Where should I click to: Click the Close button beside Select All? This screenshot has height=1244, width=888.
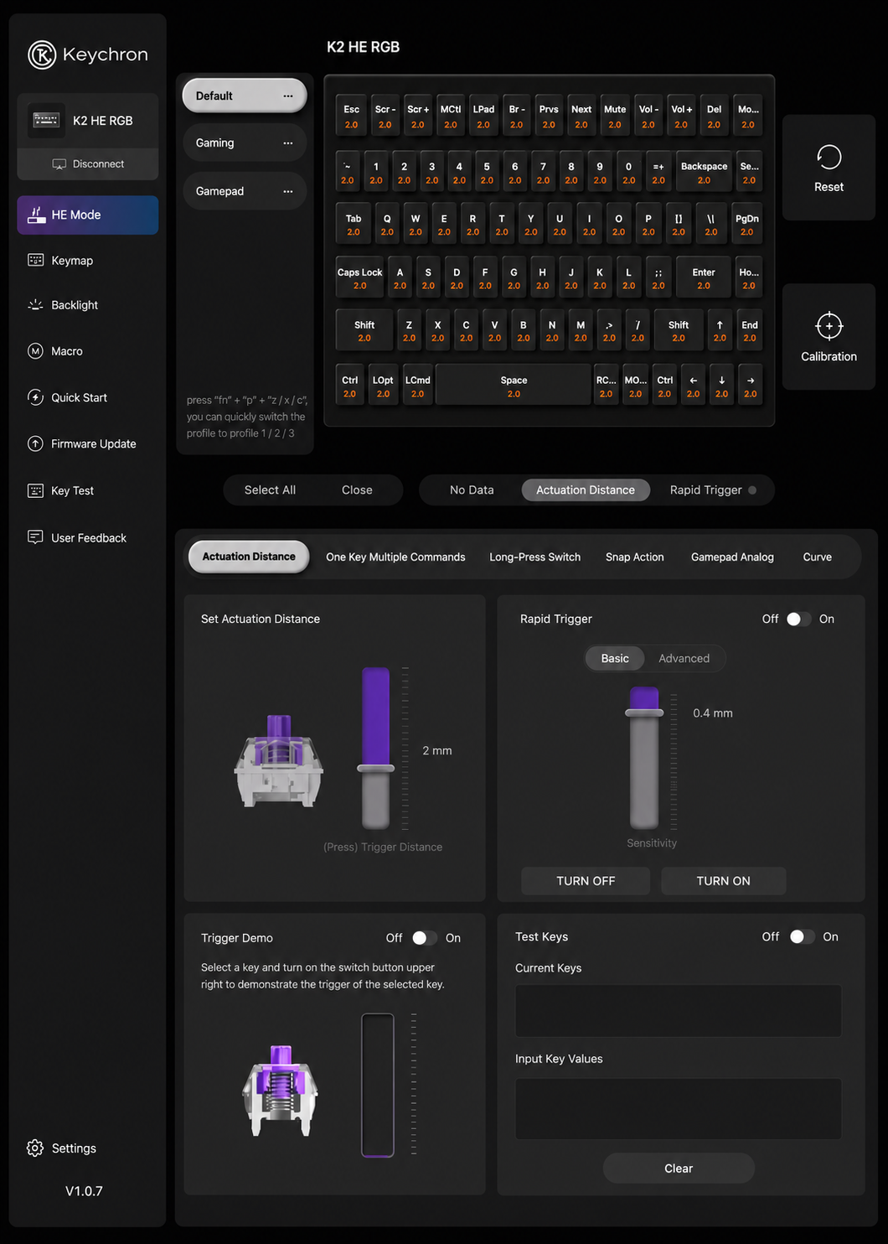pos(357,490)
